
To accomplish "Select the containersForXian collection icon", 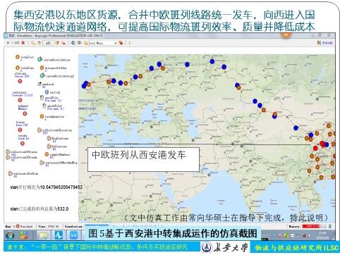I will point(10,173).
